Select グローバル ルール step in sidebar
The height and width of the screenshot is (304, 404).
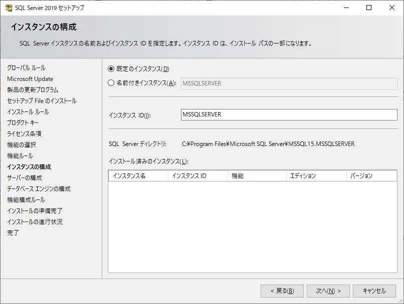26,68
